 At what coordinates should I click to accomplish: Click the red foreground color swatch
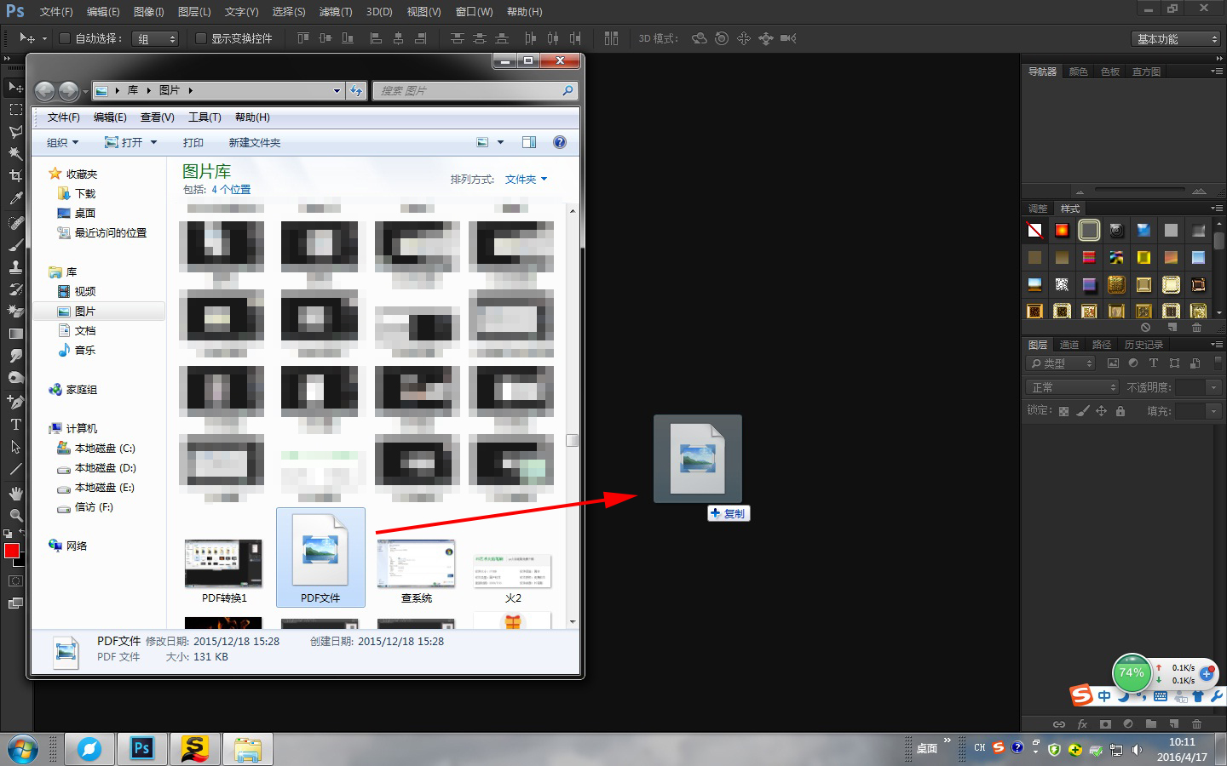point(12,551)
